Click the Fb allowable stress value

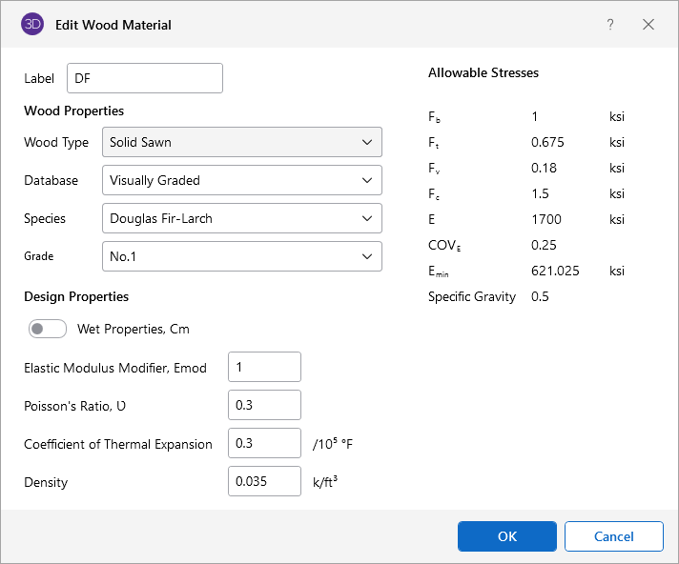pyautogui.click(x=535, y=116)
